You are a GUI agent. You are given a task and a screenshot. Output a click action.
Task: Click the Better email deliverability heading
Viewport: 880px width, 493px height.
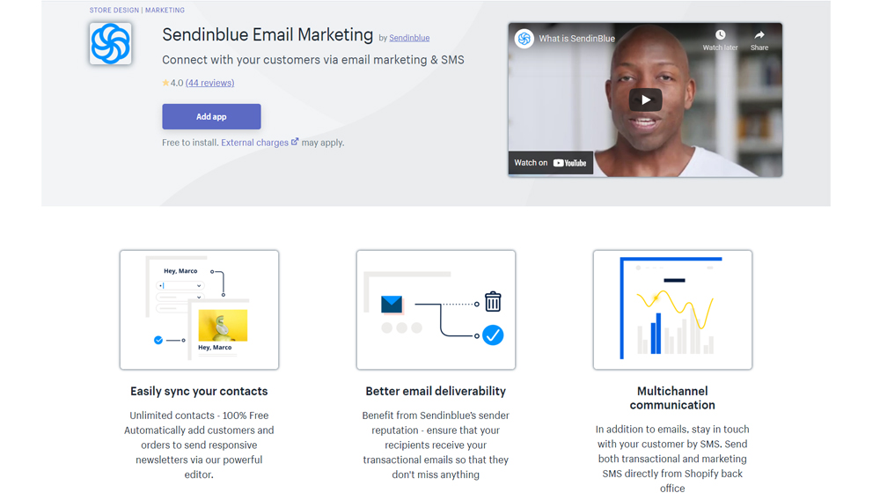[x=436, y=391]
